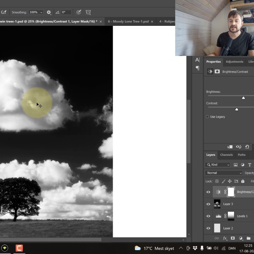Image resolution: width=254 pixels, height=254 pixels.
Task: Toggle visibility of Levels 1 layer
Action: point(208,216)
